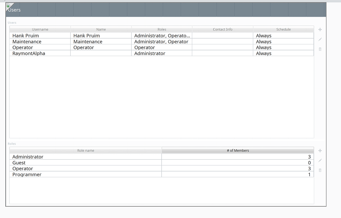
Task: Select the Operator role row
Action: [86, 169]
